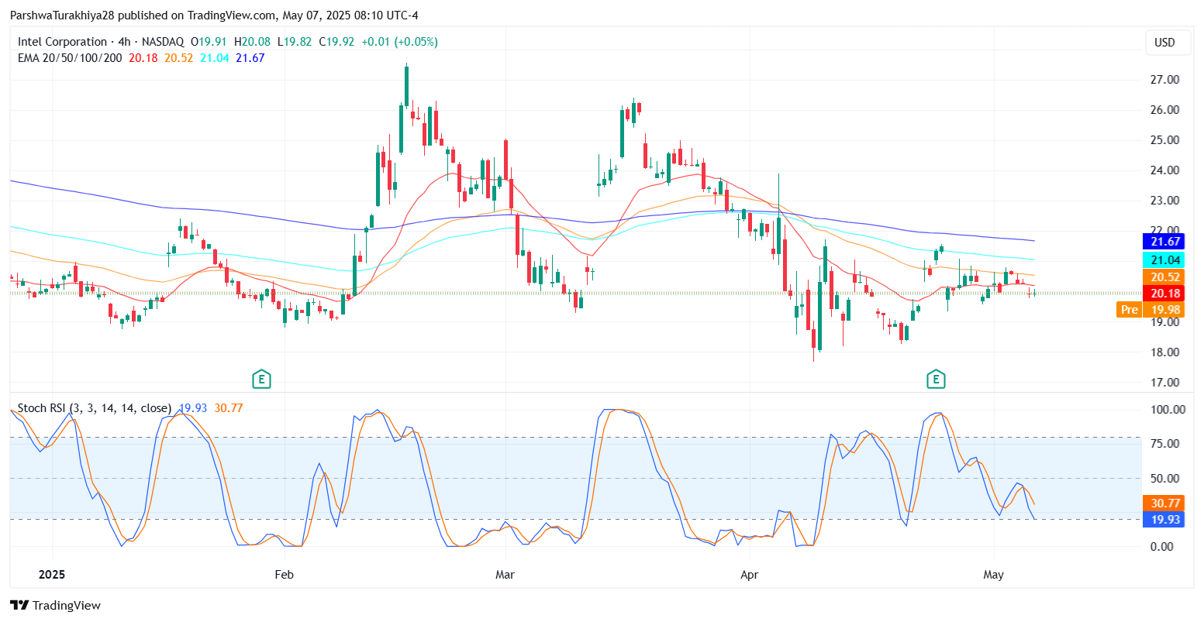Click the 75.00 Stoch RSI scale label
This screenshot has height=622, width=1204.
pyautogui.click(x=1167, y=444)
